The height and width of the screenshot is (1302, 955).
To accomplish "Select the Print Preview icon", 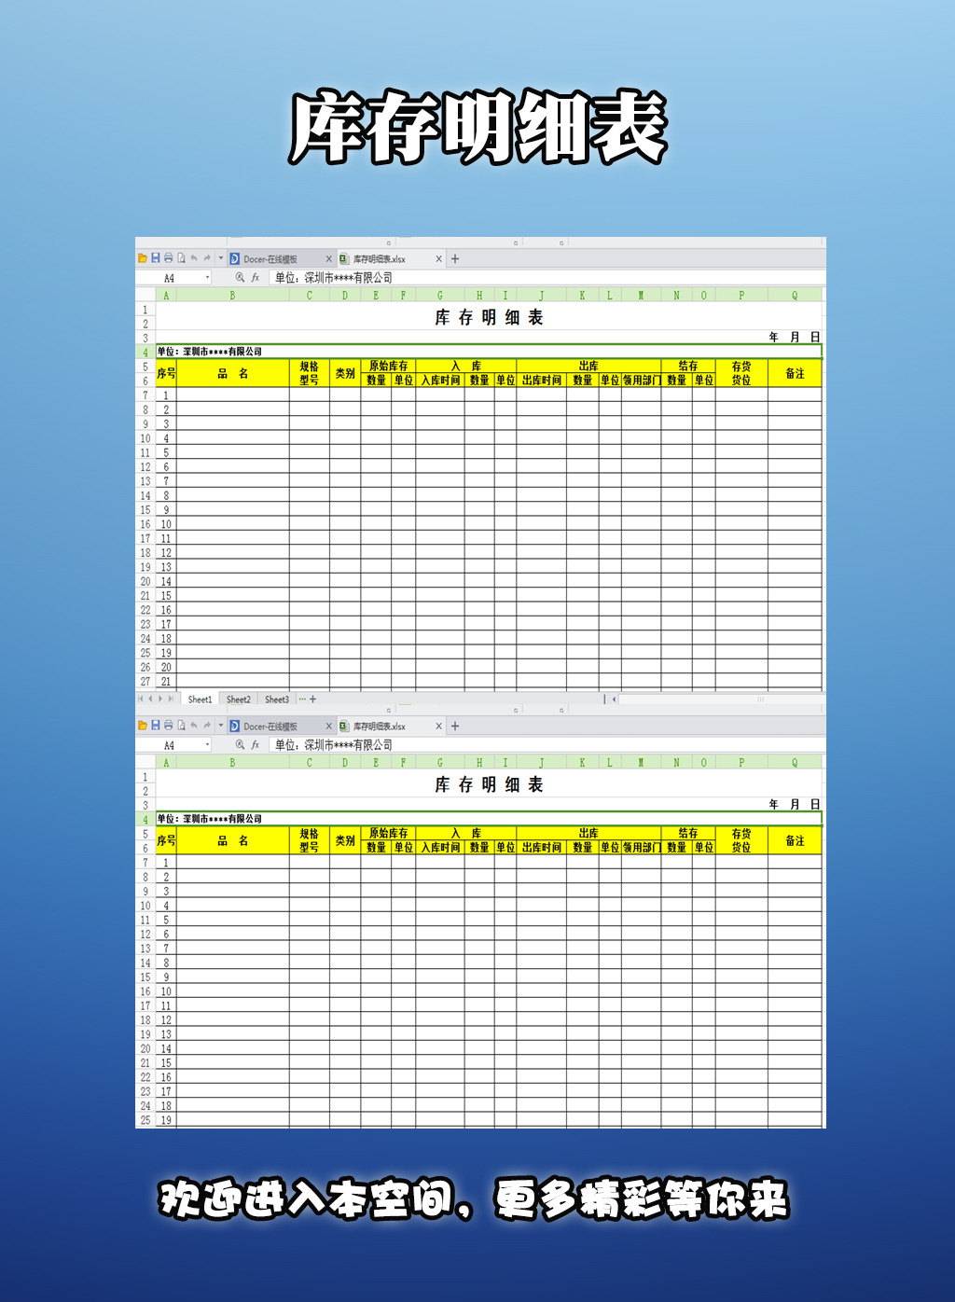I will [181, 259].
